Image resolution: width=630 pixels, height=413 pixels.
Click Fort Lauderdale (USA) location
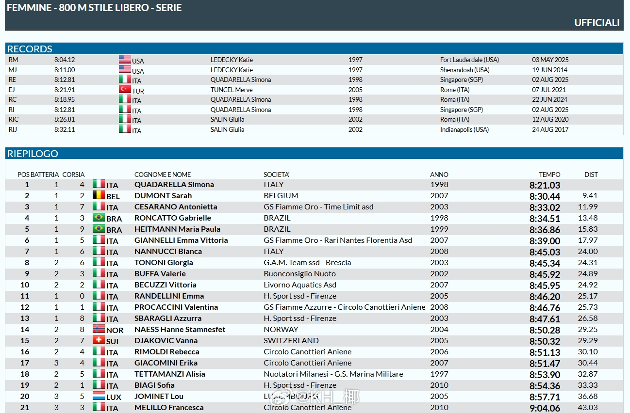[x=469, y=60]
